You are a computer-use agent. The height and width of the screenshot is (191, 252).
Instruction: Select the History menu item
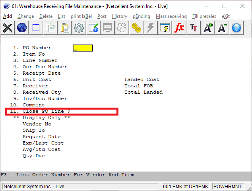[x=119, y=16]
